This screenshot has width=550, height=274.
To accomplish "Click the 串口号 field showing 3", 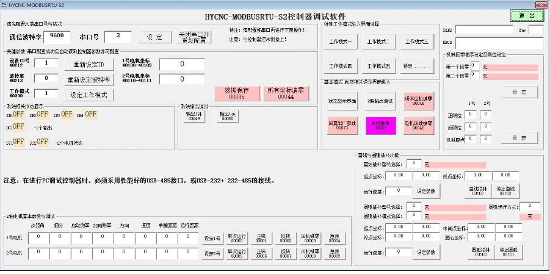I will (118, 37).
